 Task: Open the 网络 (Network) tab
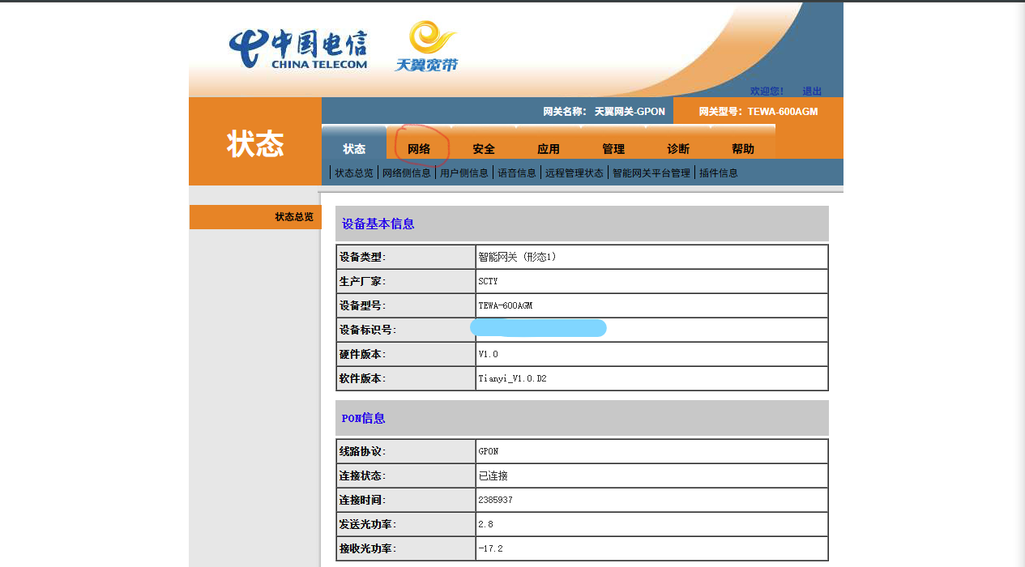tap(421, 148)
